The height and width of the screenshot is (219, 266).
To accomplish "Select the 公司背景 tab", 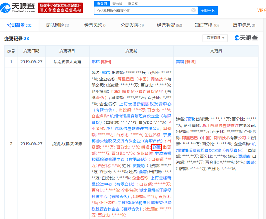I will tap(17, 25).
